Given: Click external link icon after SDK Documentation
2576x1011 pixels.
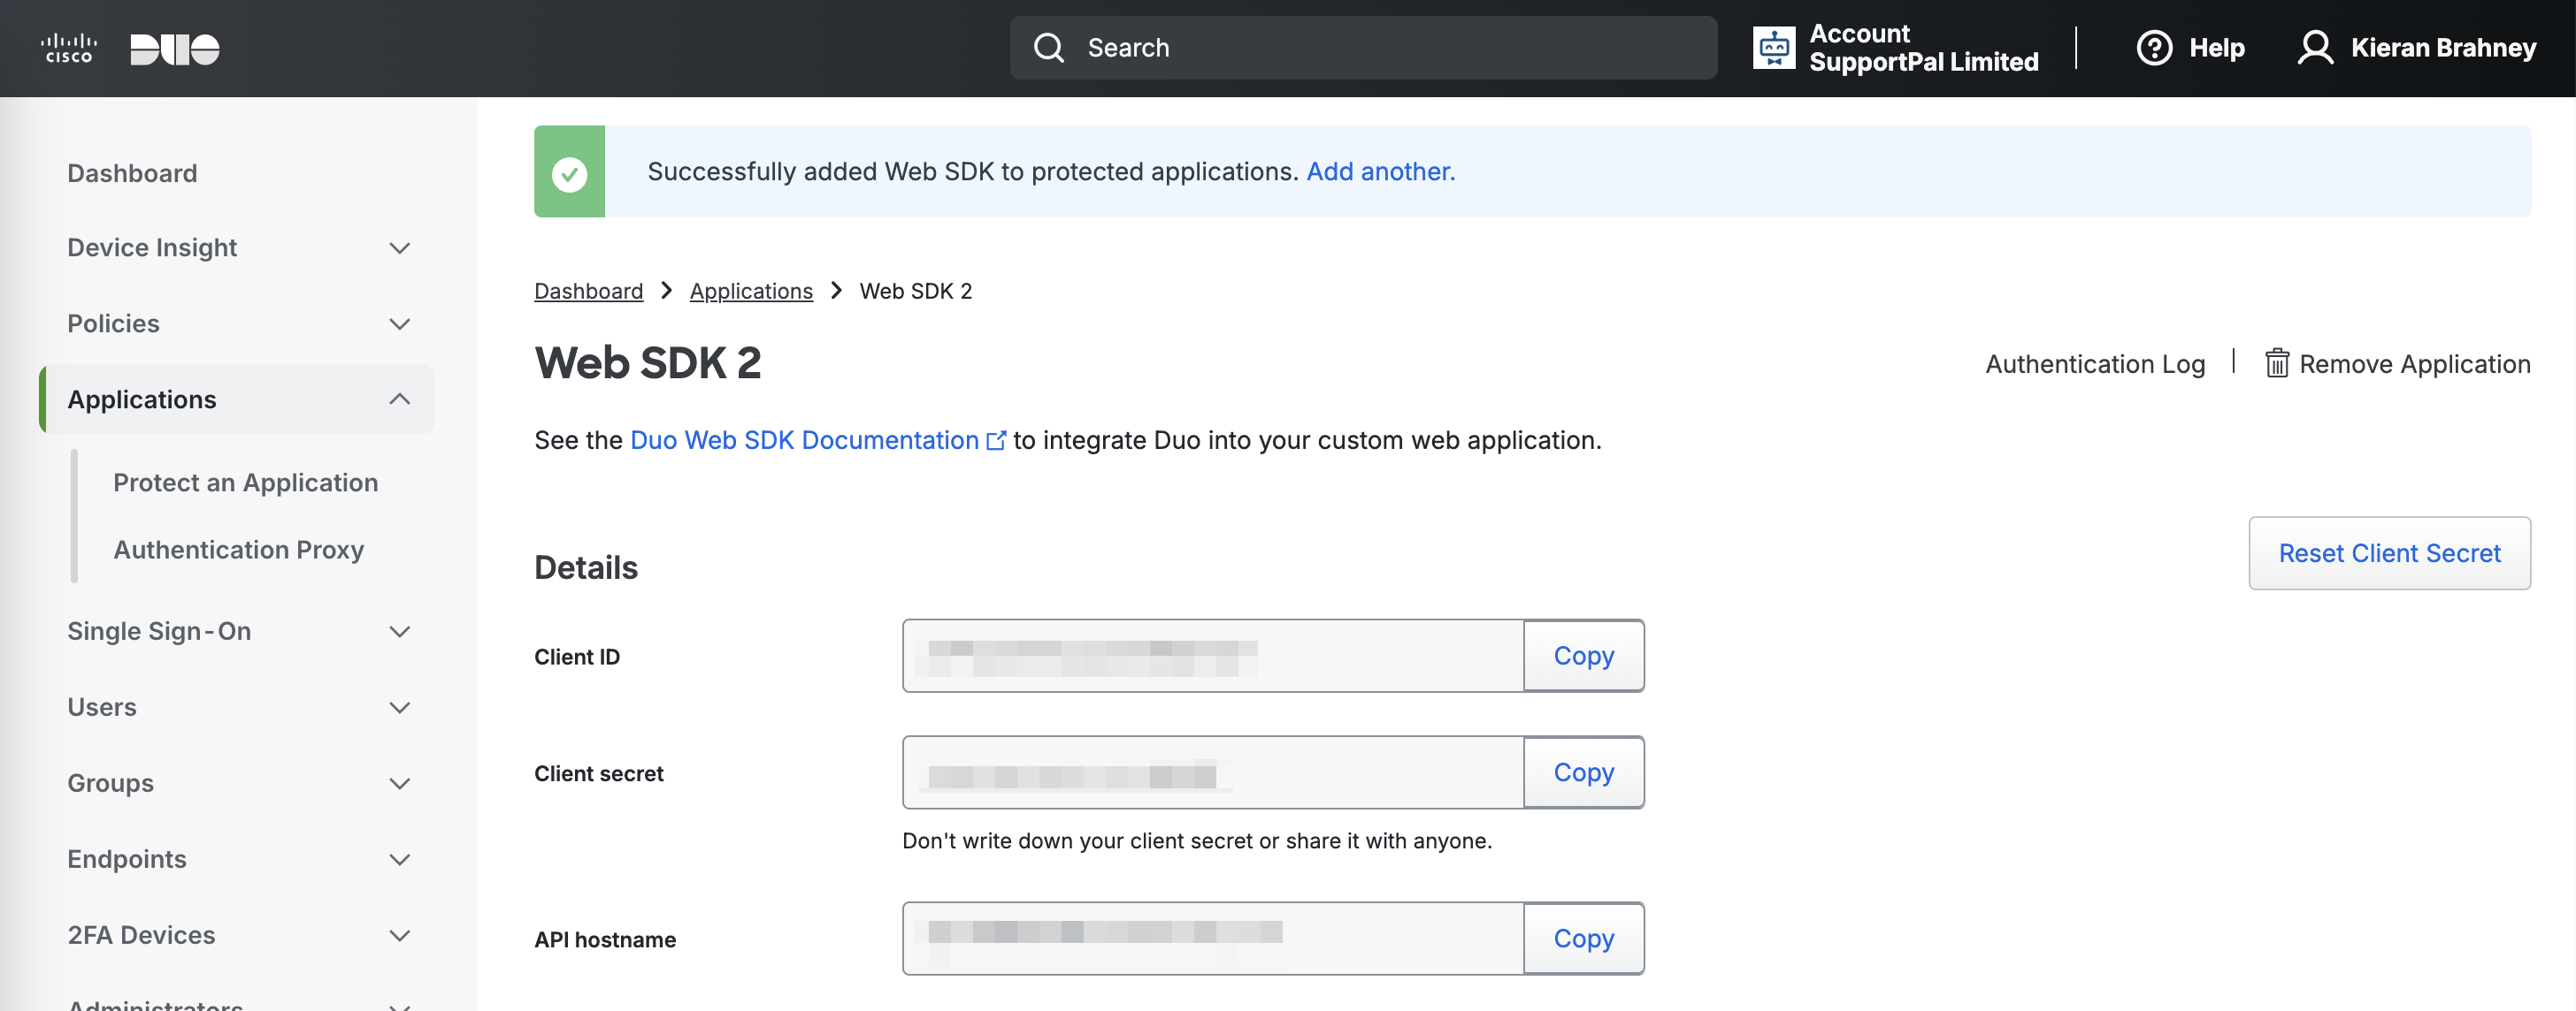Looking at the screenshot, I should (x=996, y=441).
